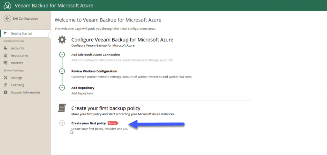Click the Create your first policy link

[88, 123]
